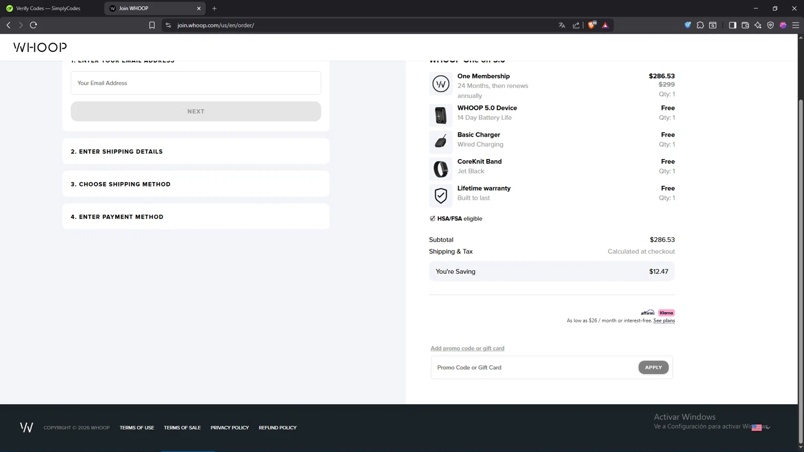Click the WHOOP W logo in the footer

point(26,427)
